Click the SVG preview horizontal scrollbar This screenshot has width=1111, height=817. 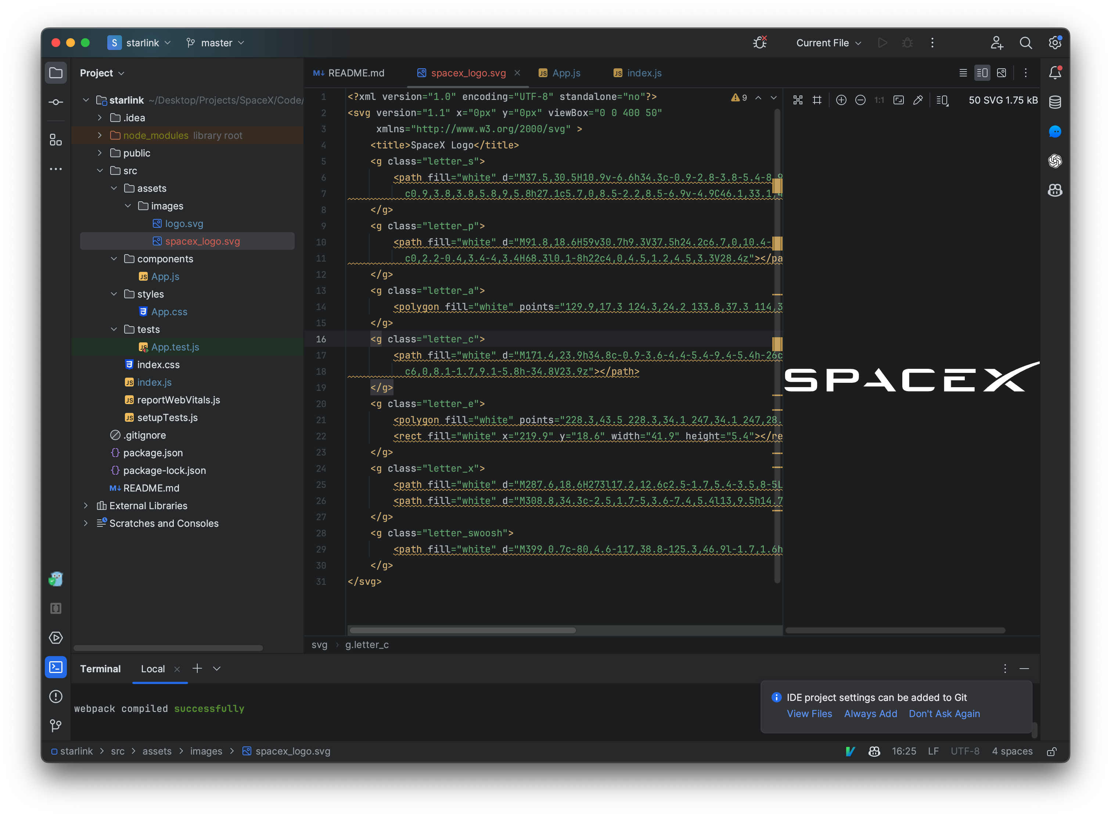[x=895, y=630]
